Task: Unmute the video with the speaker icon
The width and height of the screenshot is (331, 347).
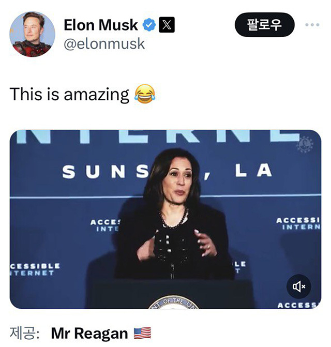Action: click(x=299, y=286)
